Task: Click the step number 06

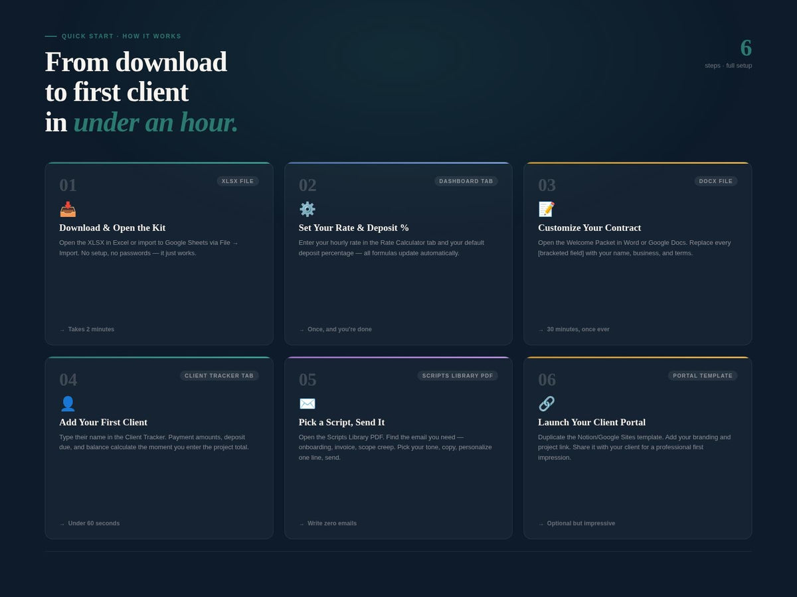Action: coord(547,379)
